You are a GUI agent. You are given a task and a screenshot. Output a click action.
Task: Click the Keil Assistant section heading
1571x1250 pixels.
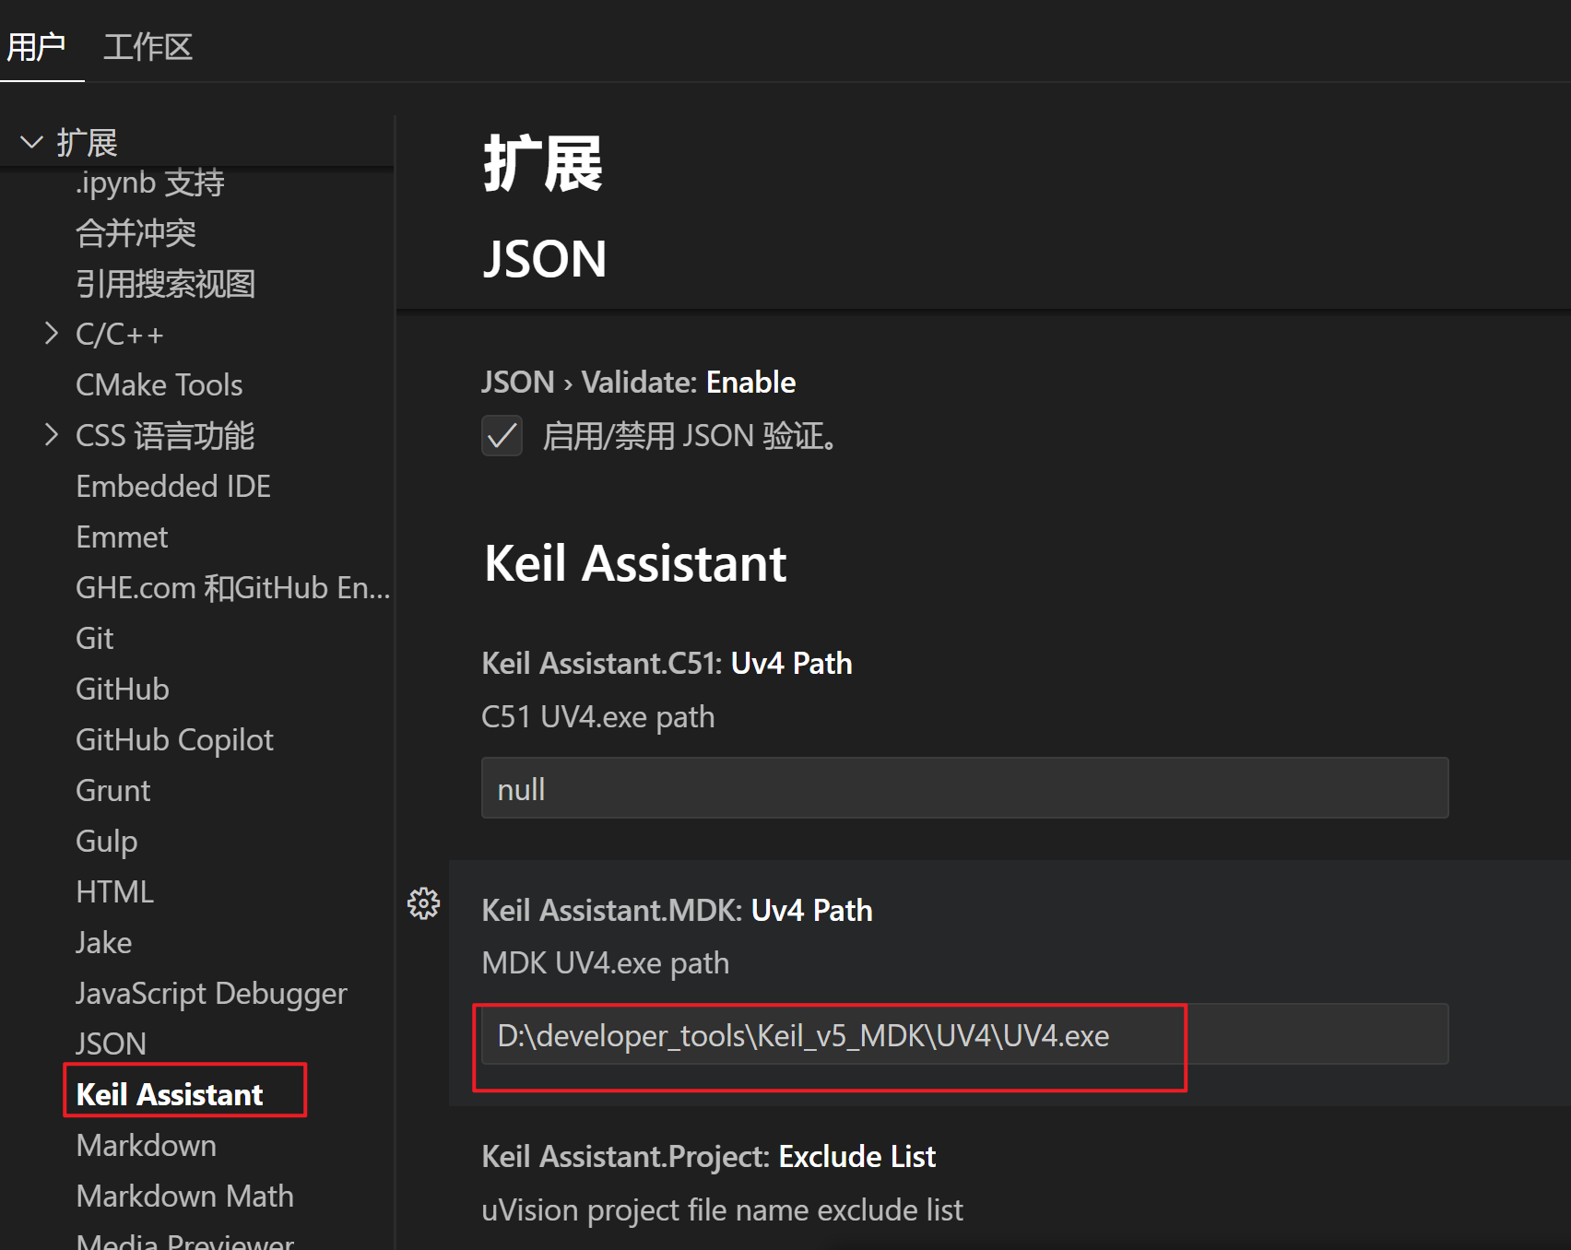click(636, 563)
